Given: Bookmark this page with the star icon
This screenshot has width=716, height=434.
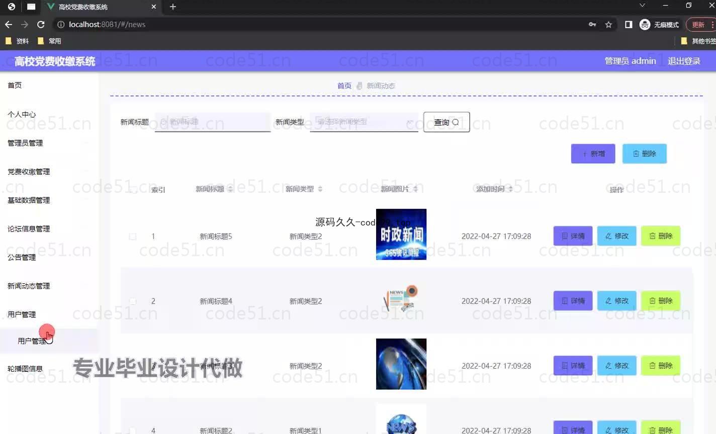Looking at the screenshot, I should coord(608,24).
